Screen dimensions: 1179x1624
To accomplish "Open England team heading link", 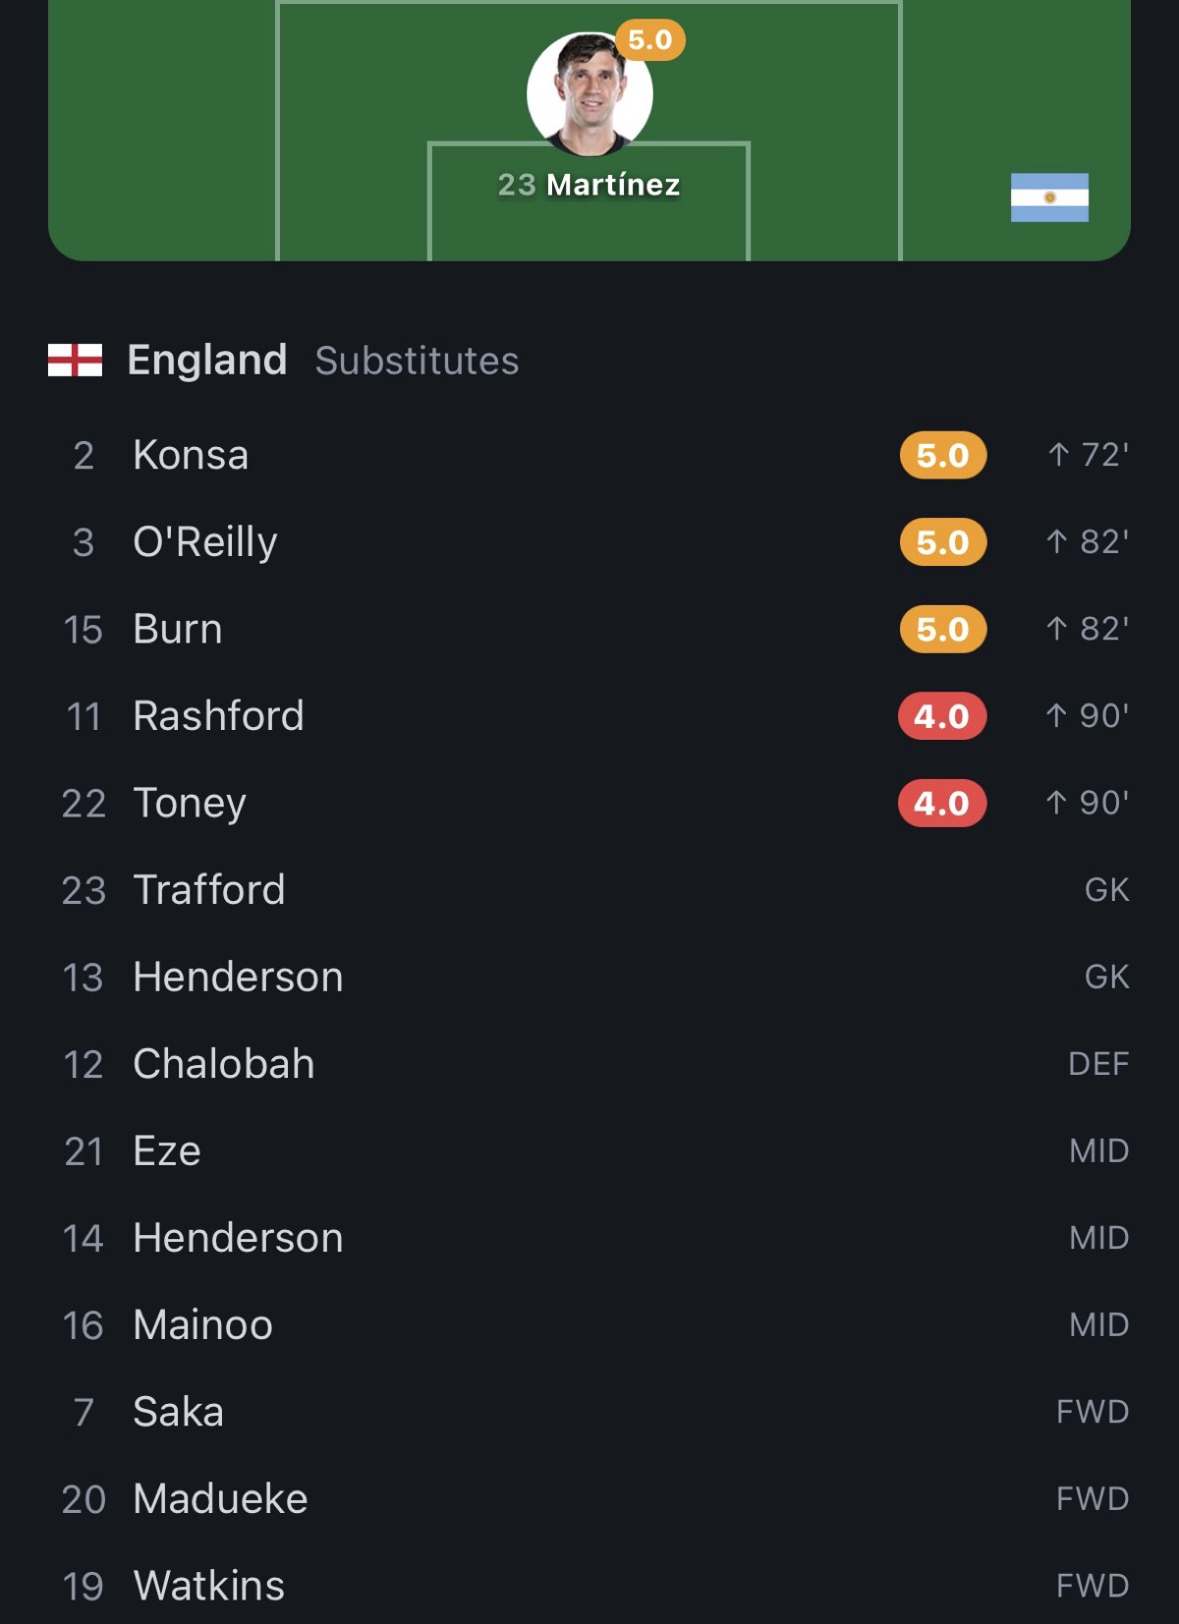I will (x=206, y=360).
